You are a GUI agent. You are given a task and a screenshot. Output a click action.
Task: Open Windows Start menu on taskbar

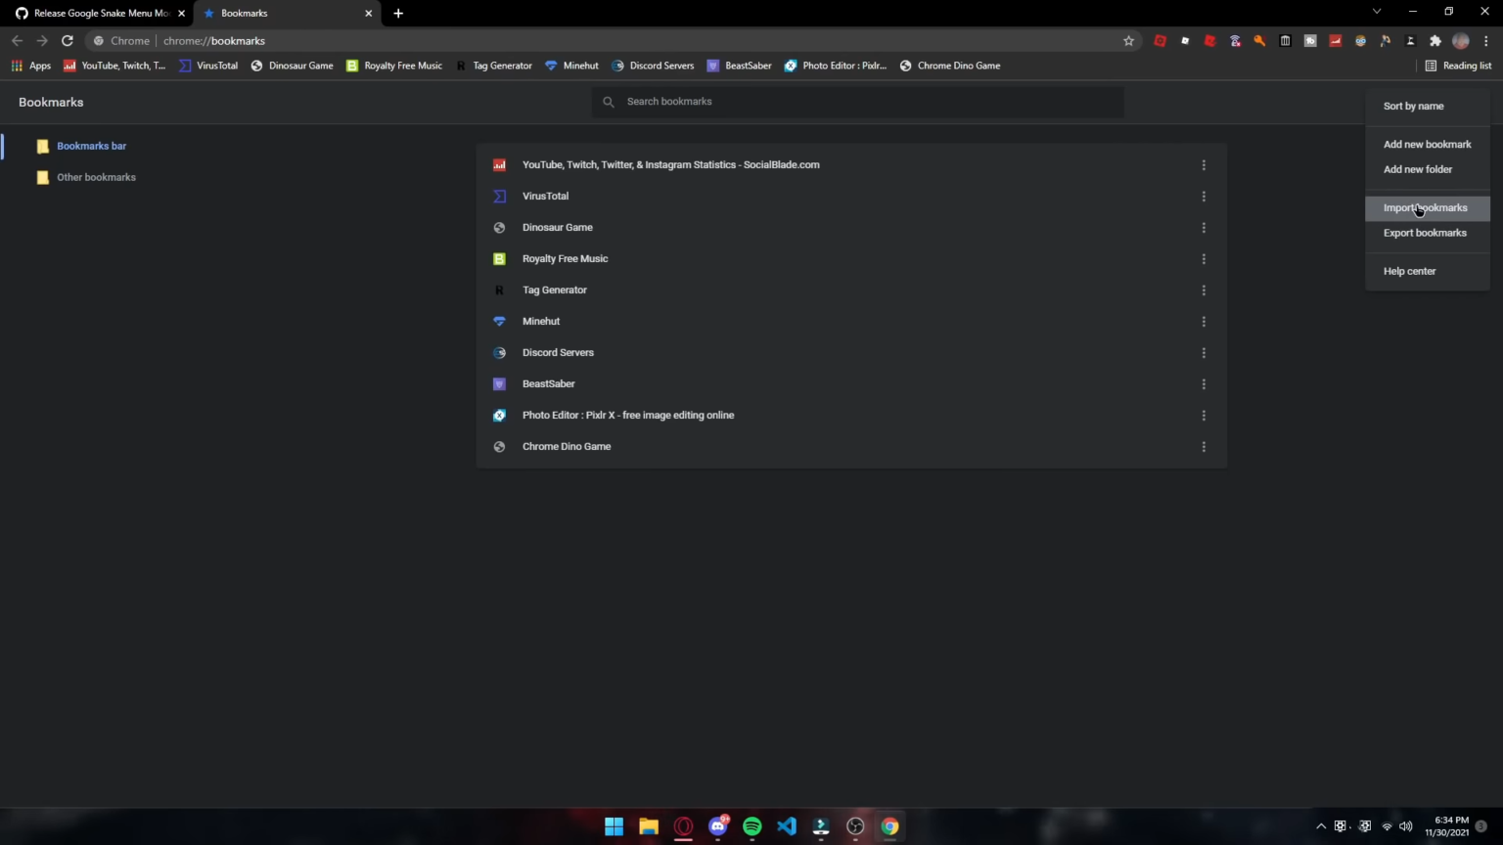pyautogui.click(x=614, y=826)
